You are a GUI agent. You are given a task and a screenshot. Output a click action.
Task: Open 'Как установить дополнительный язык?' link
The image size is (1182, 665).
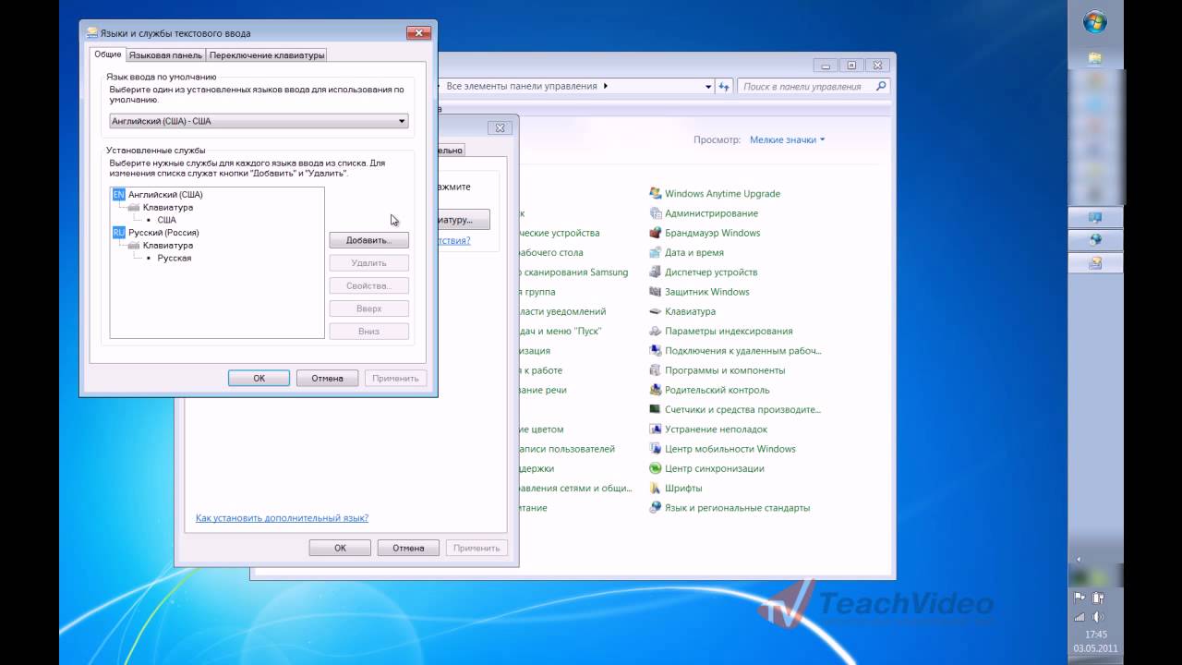[282, 518]
